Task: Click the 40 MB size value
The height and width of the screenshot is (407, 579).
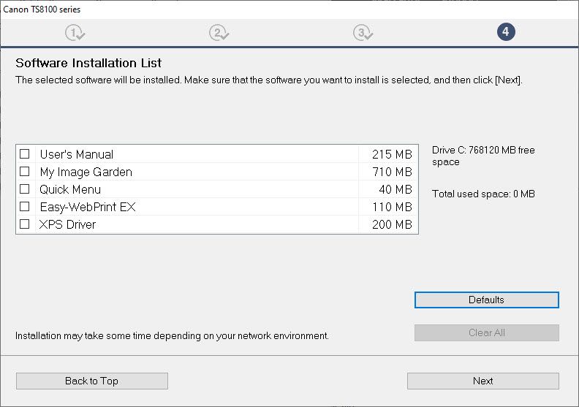Action: click(x=395, y=189)
